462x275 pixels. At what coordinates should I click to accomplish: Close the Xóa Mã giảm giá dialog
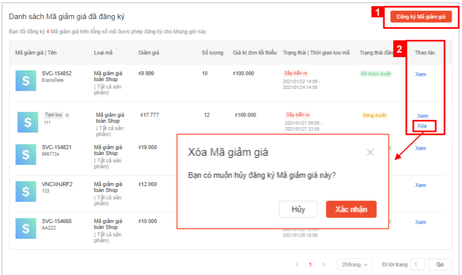click(370, 152)
